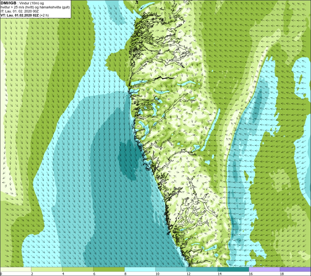The width and height of the screenshot is (311, 276).
Task: Click the scale label '4'
Action: (x=63, y=274)
